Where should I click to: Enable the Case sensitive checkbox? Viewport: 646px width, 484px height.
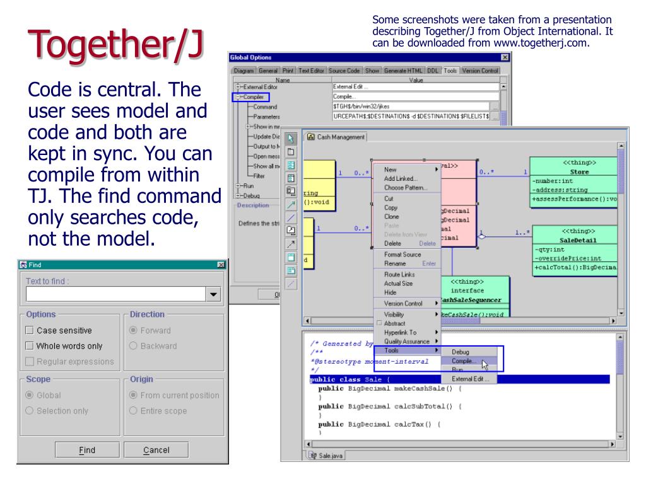(x=29, y=330)
